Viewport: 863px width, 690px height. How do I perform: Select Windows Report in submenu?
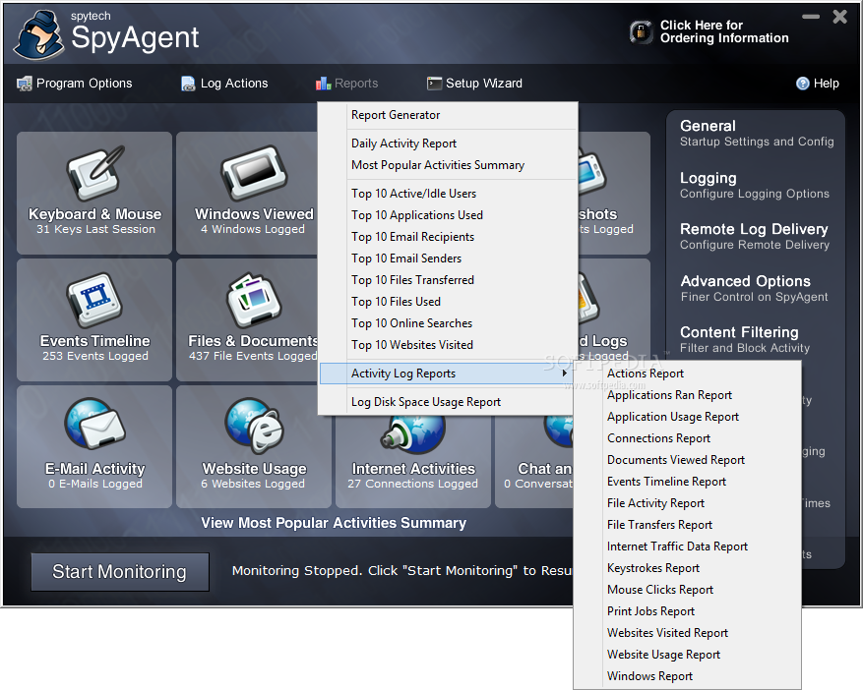tap(687, 676)
